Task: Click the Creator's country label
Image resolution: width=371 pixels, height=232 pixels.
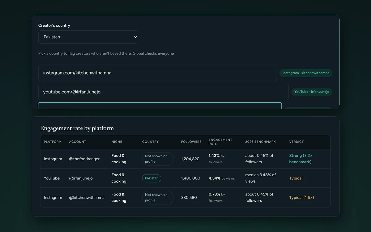Action: 54,25
